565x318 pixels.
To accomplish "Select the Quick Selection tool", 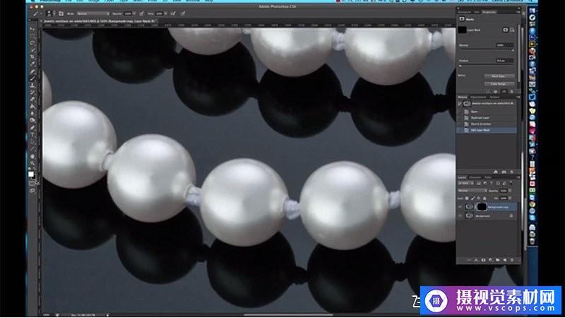I will [x=32, y=49].
